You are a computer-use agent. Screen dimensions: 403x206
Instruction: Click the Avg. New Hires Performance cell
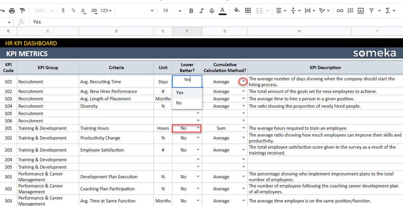click(116, 92)
